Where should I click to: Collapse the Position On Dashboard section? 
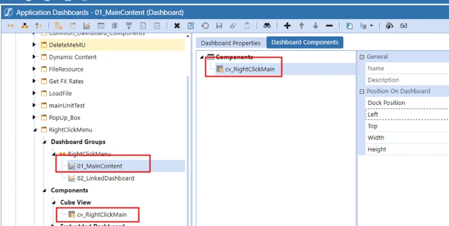(362, 91)
